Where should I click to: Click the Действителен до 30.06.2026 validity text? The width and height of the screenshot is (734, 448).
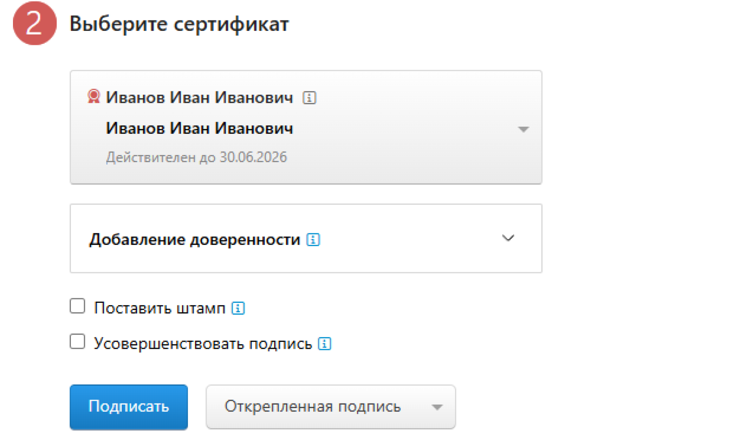(x=196, y=158)
